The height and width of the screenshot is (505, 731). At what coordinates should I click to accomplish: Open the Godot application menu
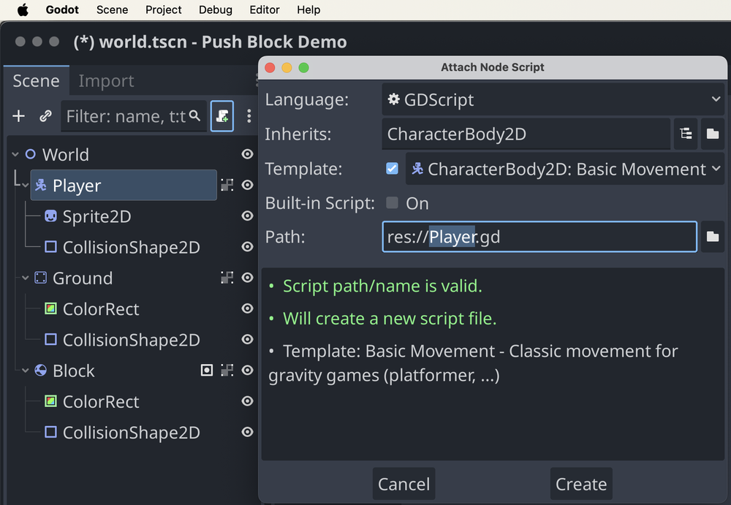pos(62,10)
